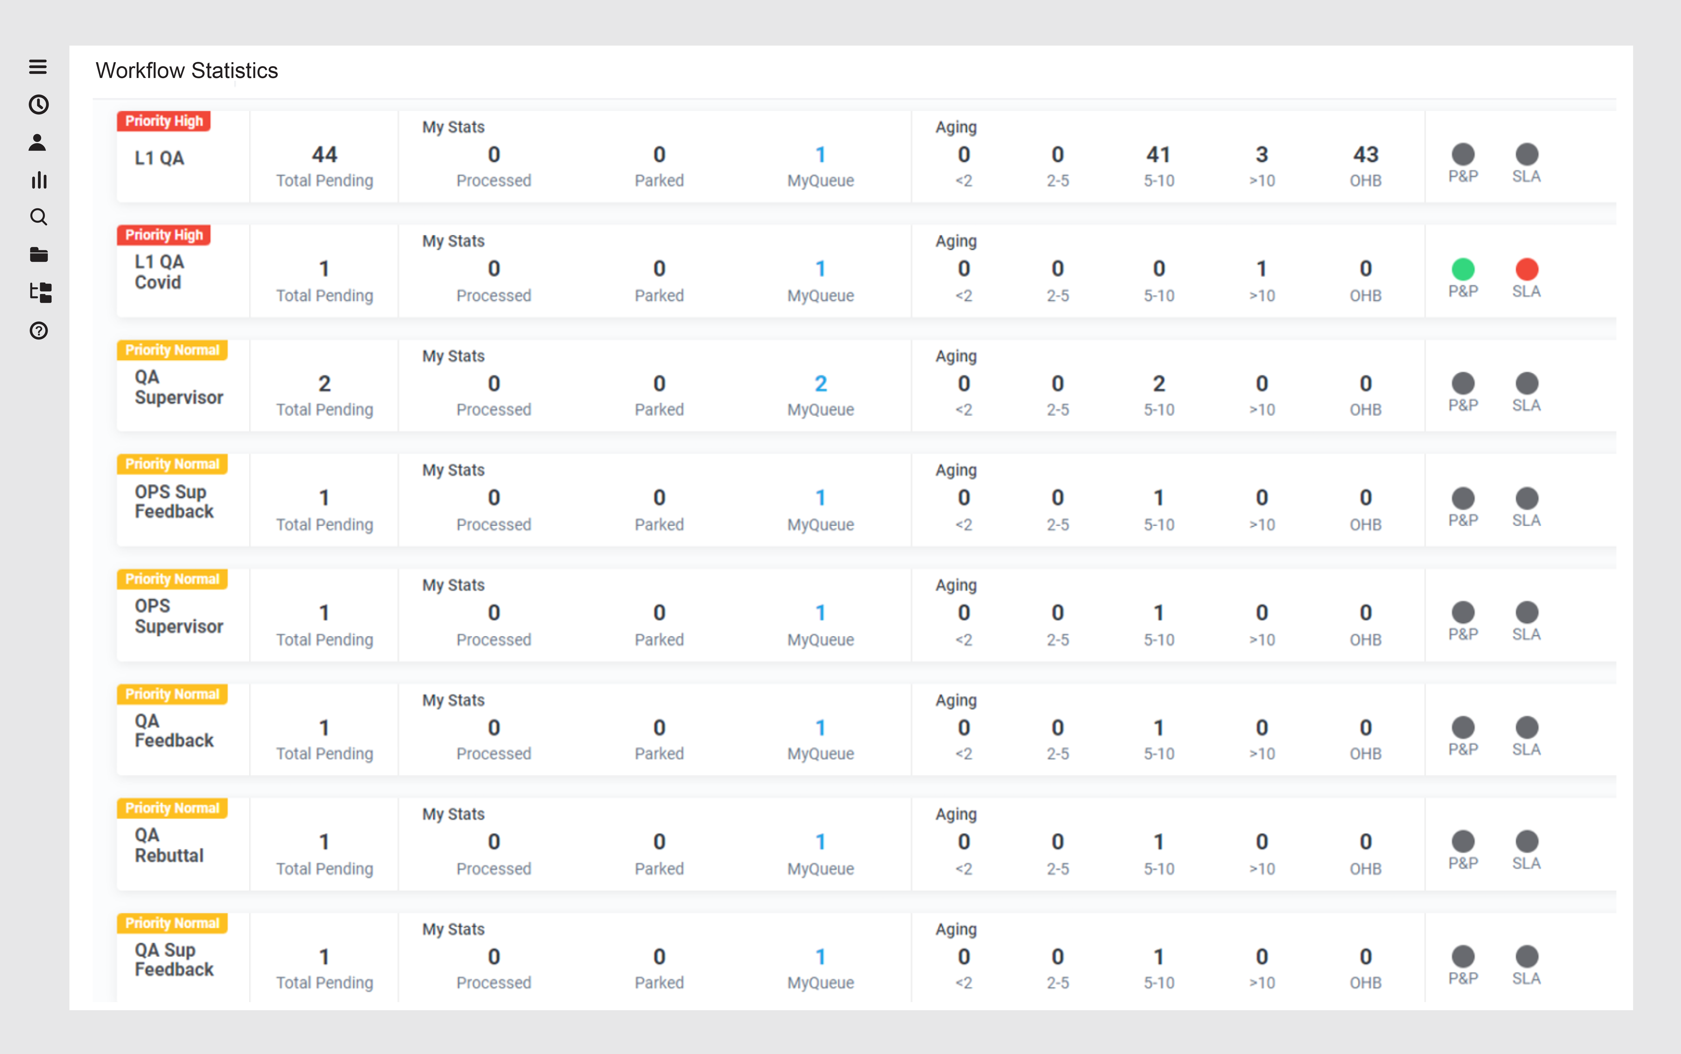Click the clock history icon in sidebar
Viewport: 1681px width, 1054px height.
pos(38,105)
